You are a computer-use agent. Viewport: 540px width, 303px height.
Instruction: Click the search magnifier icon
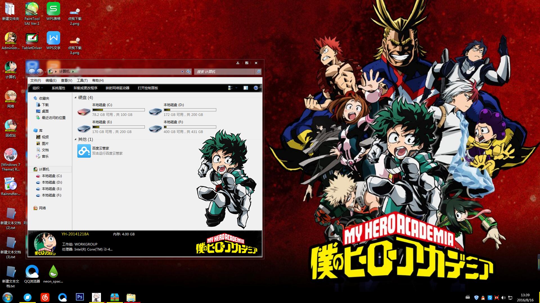tap(258, 72)
